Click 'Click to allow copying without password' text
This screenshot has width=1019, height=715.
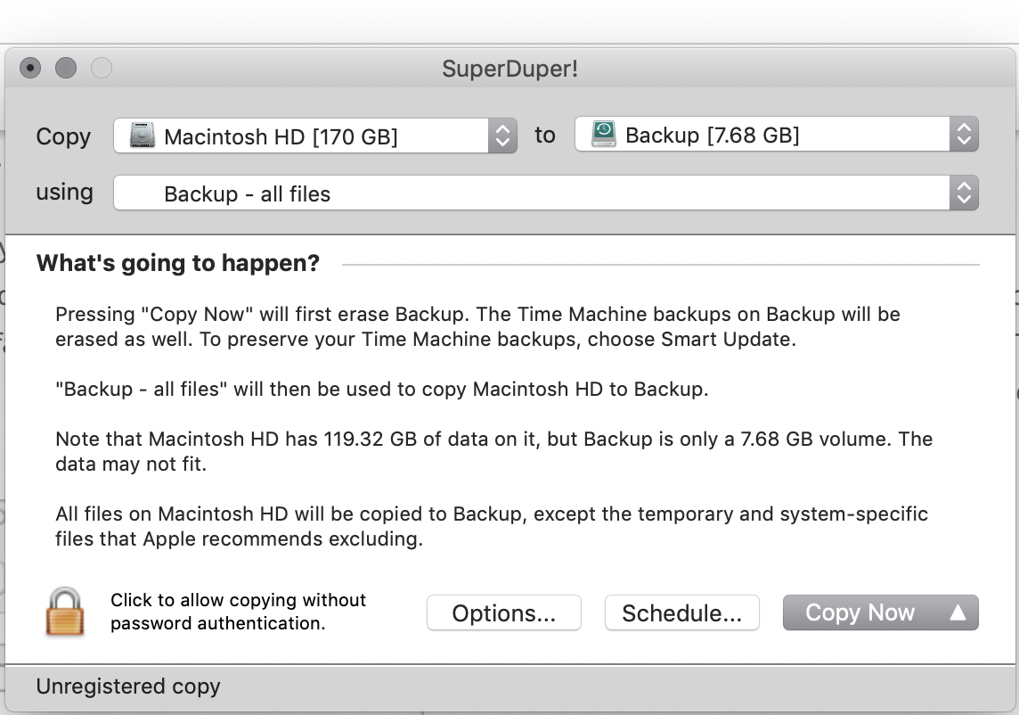coord(238,612)
